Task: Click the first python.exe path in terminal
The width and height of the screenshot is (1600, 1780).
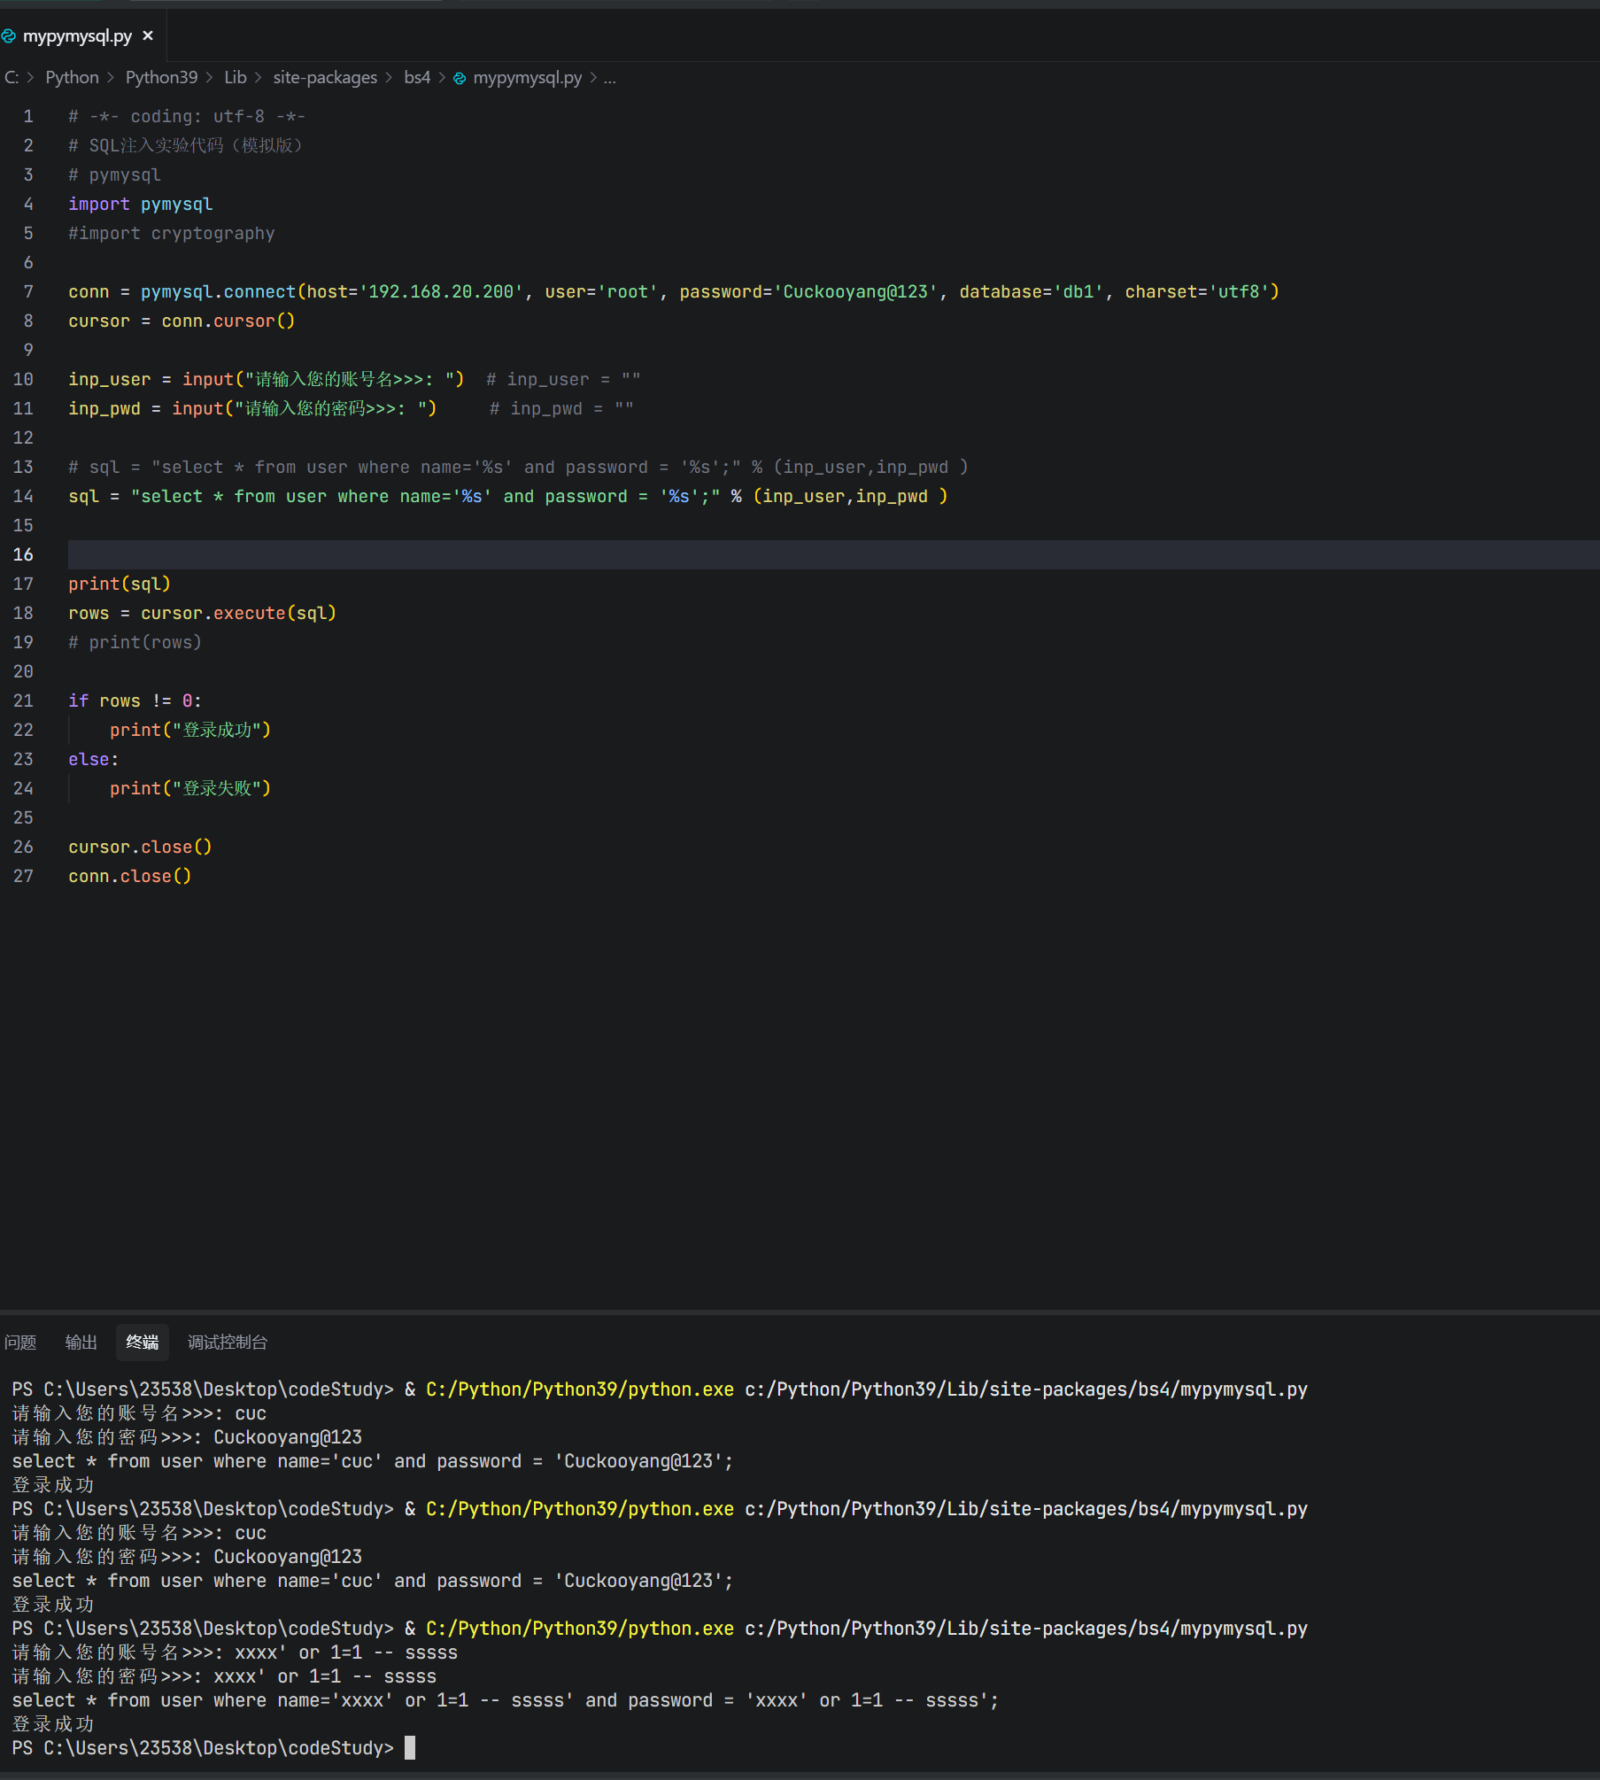Action: point(579,1389)
